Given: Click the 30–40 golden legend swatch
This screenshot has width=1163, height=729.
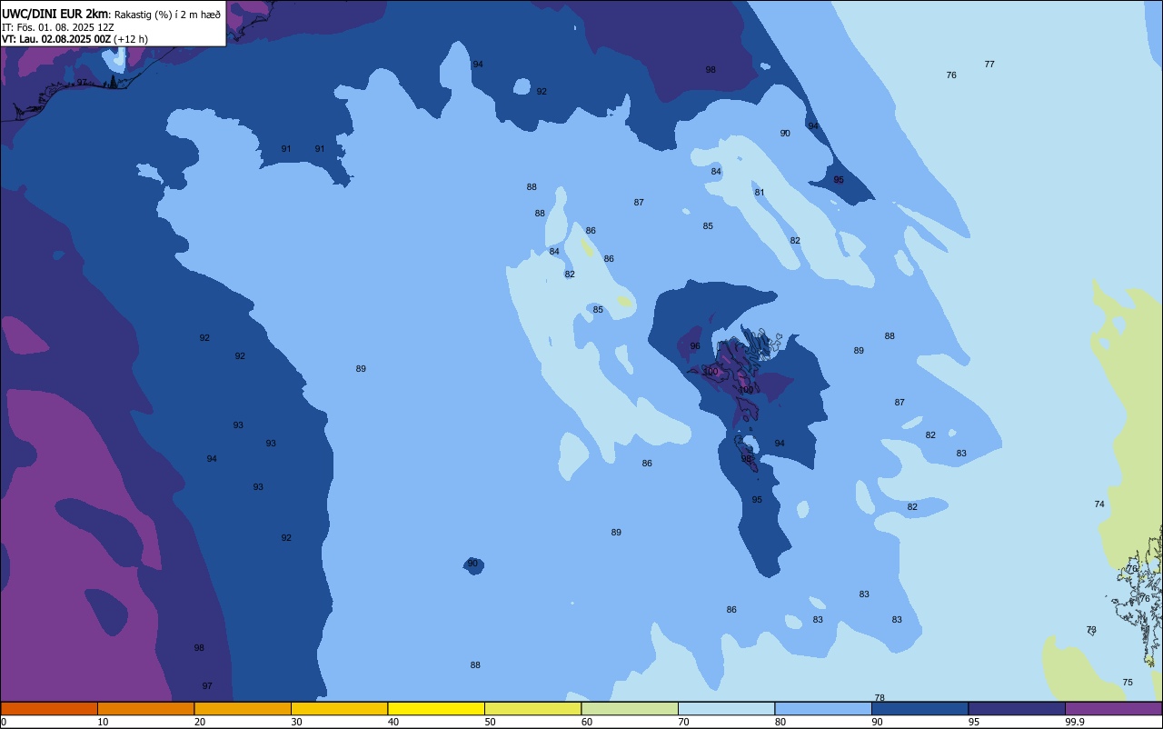Looking at the screenshot, I should [339, 708].
